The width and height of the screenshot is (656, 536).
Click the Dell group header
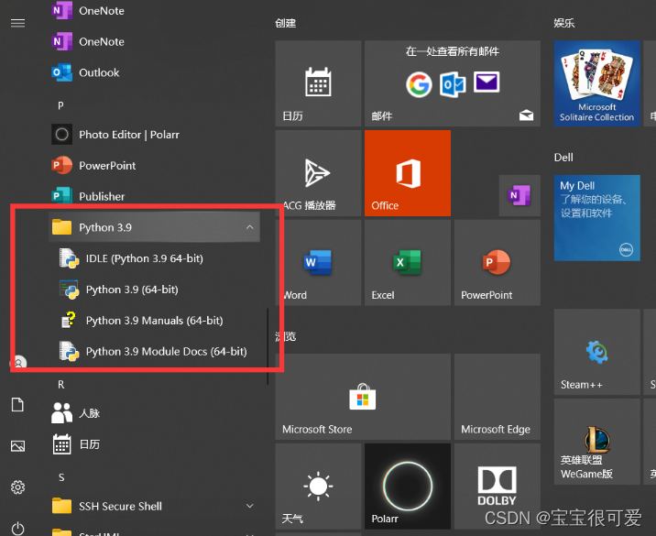(563, 158)
